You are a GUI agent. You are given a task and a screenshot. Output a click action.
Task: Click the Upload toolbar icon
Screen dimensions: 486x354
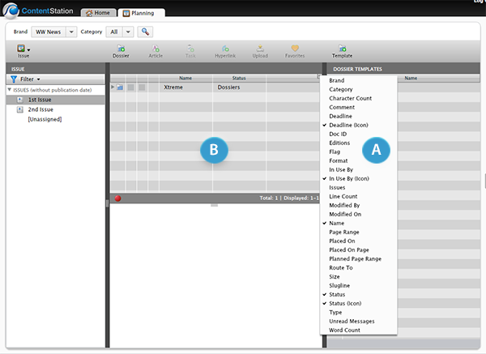[260, 51]
